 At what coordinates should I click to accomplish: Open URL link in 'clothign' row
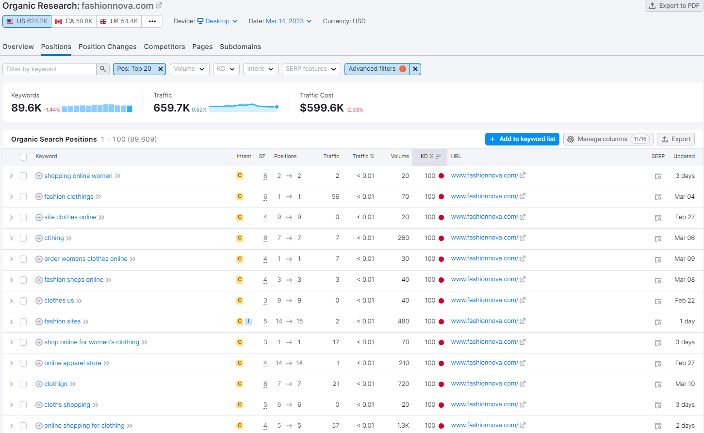coord(484,384)
